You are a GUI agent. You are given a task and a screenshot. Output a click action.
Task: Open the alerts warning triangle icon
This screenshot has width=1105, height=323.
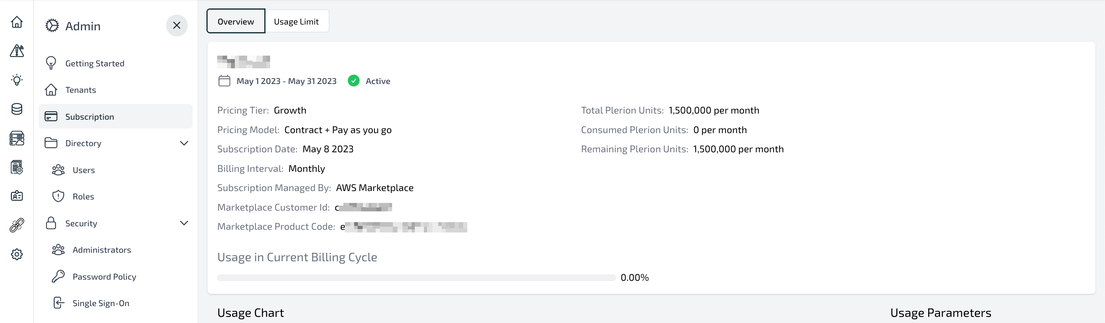pos(17,51)
